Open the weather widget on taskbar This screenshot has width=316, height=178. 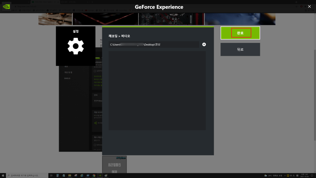pos(273,176)
